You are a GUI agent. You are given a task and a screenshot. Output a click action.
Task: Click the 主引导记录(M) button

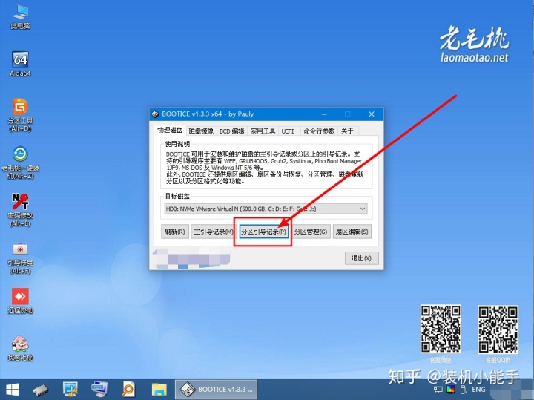pyautogui.click(x=213, y=232)
